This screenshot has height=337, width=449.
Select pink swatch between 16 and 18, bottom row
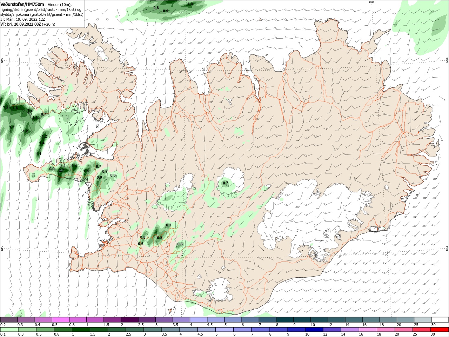368,330
